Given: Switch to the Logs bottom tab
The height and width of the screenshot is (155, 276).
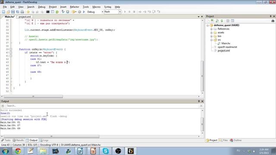Looking at the screenshot, I should click(x=44, y=140).
